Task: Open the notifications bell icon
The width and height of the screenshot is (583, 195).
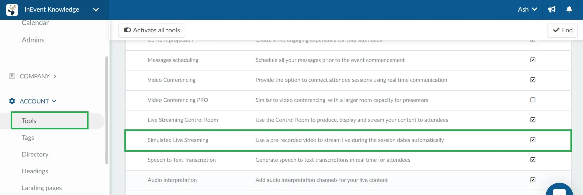Action: (569, 9)
